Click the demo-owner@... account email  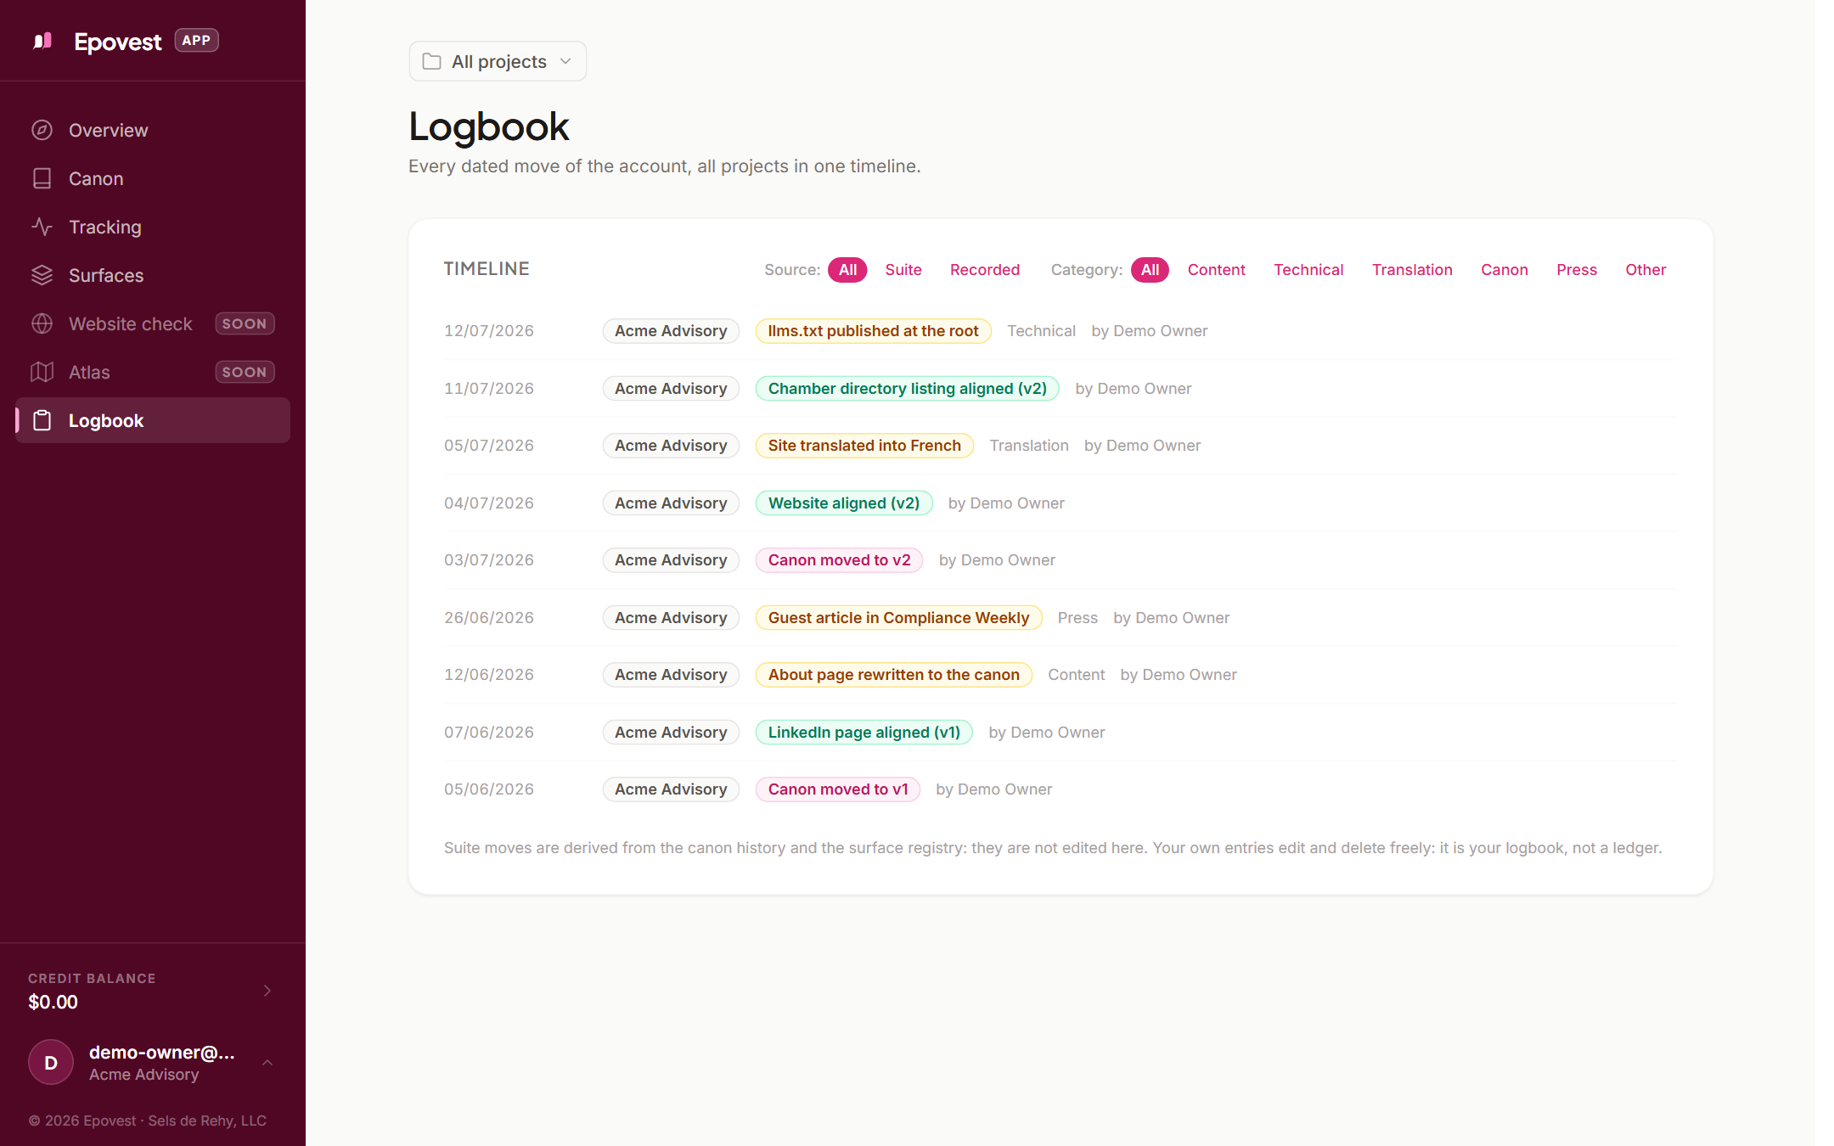pos(162,1053)
